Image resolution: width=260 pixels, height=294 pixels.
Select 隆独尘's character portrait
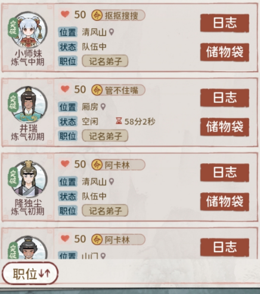(x=29, y=179)
